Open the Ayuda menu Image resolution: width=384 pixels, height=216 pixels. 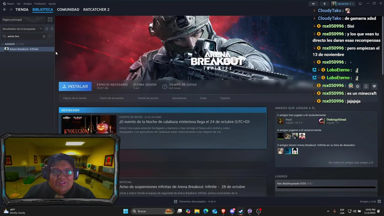tap(52, 4)
